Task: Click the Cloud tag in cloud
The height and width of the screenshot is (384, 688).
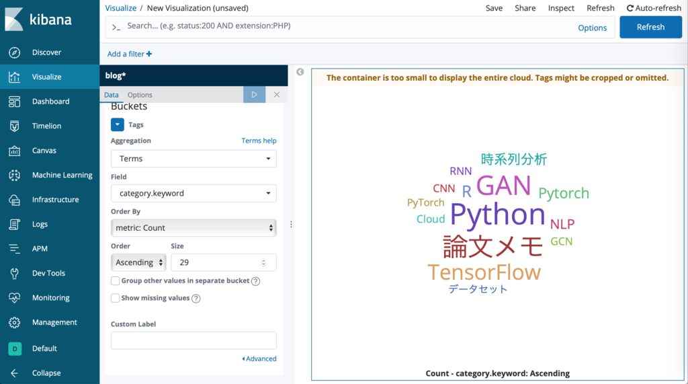Action: pyautogui.click(x=431, y=219)
